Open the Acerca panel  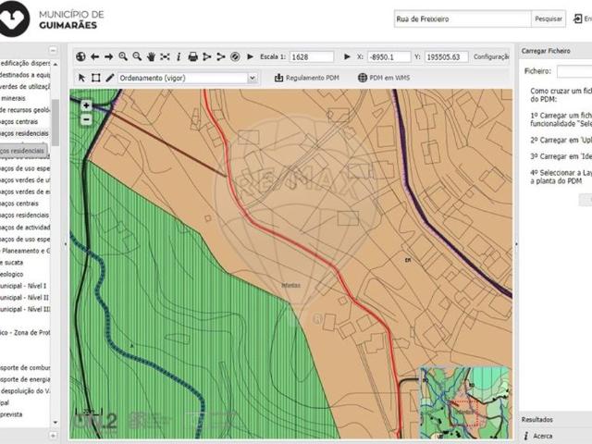point(543,436)
